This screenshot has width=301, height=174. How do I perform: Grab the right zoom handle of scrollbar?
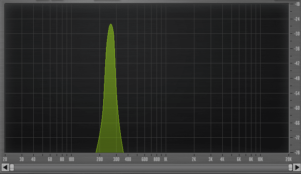[291, 167]
